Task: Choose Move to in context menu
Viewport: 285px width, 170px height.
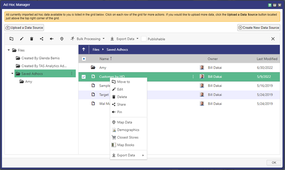Action: tap(128, 82)
